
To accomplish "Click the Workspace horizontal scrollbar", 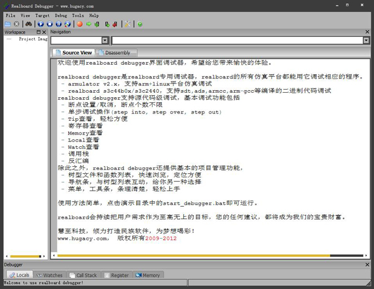I will coord(26,257).
